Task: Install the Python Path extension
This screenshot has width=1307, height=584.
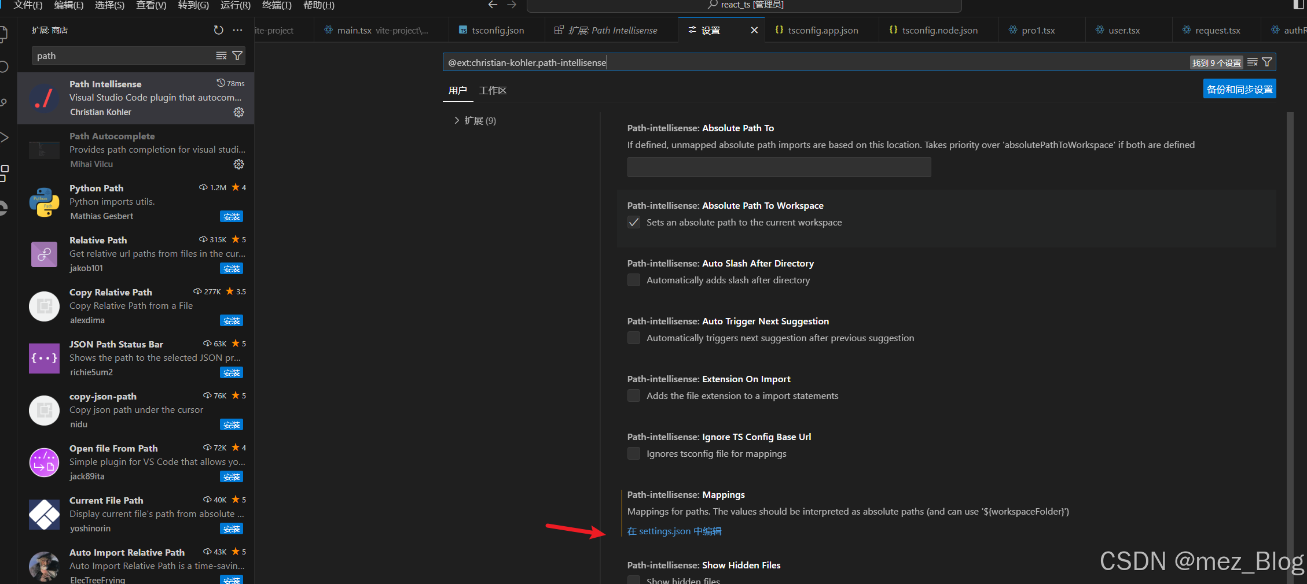Action: point(232,217)
